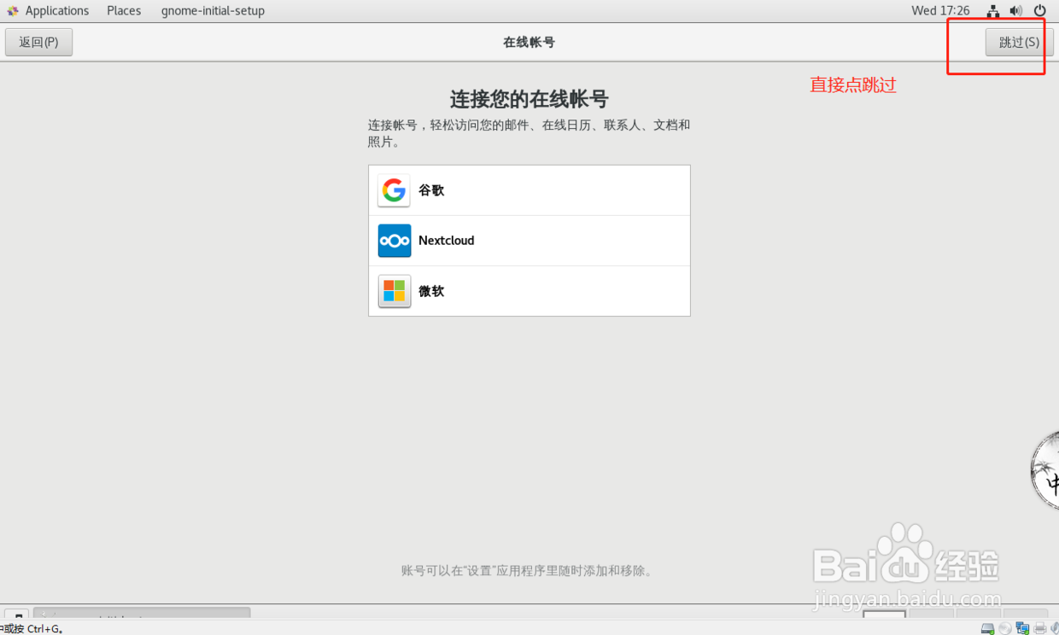Open the Applications menu
The height and width of the screenshot is (635, 1059).
pos(56,10)
